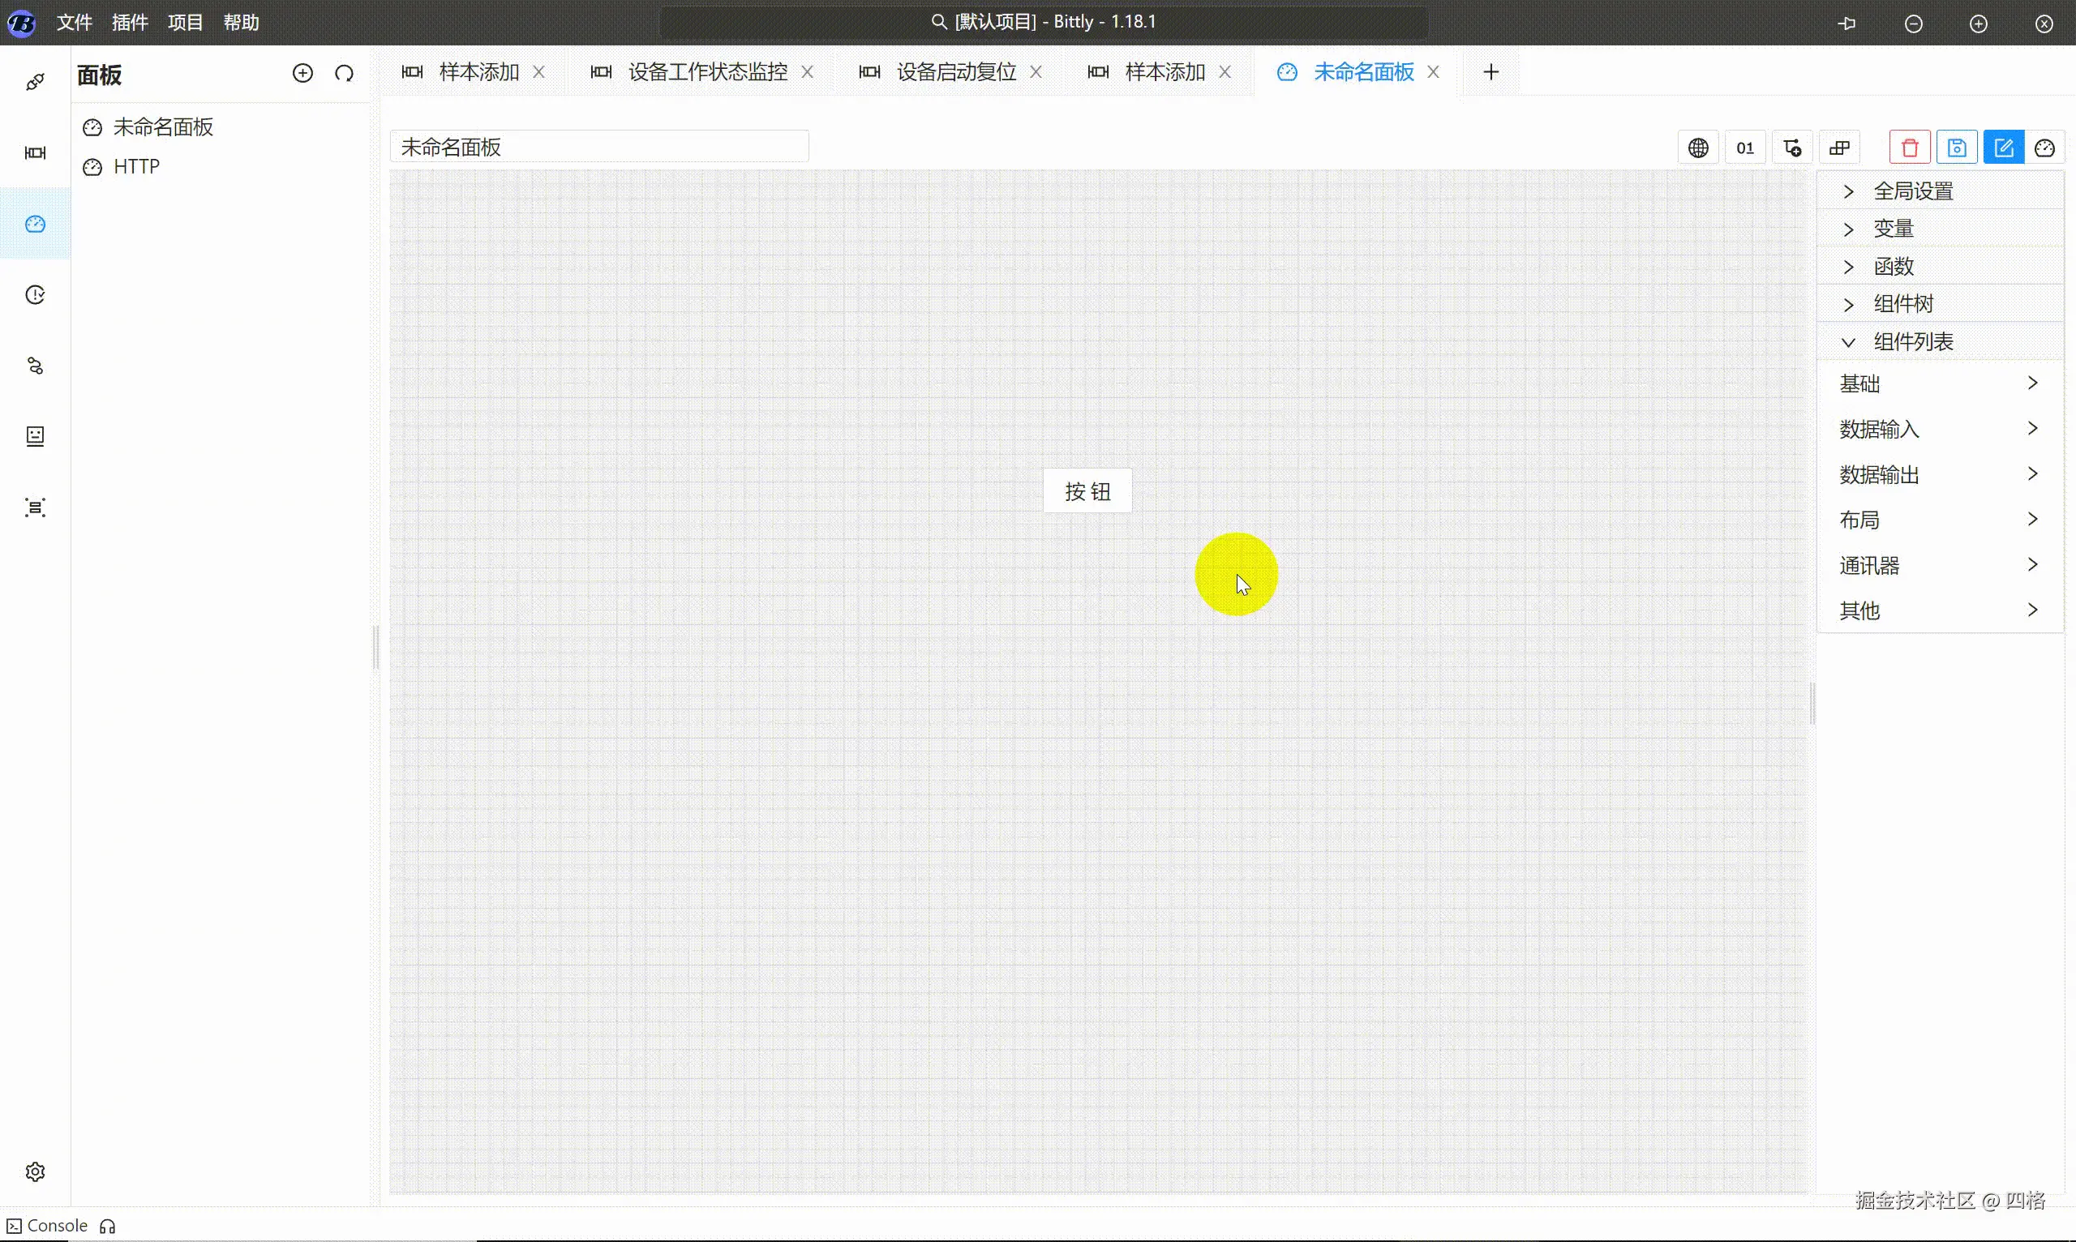The width and height of the screenshot is (2076, 1242).
Task: Add a new tab with plus
Action: [x=1491, y=72]
